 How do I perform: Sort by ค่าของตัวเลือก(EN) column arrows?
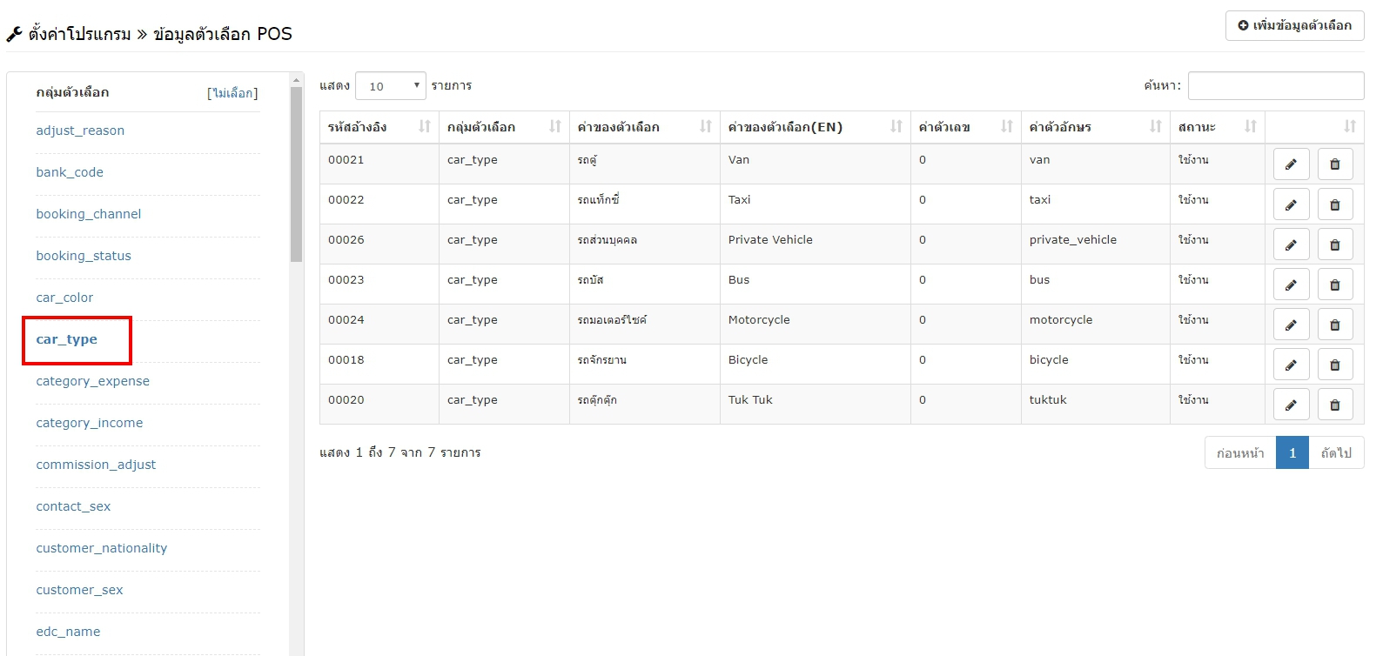pos(896,126)
